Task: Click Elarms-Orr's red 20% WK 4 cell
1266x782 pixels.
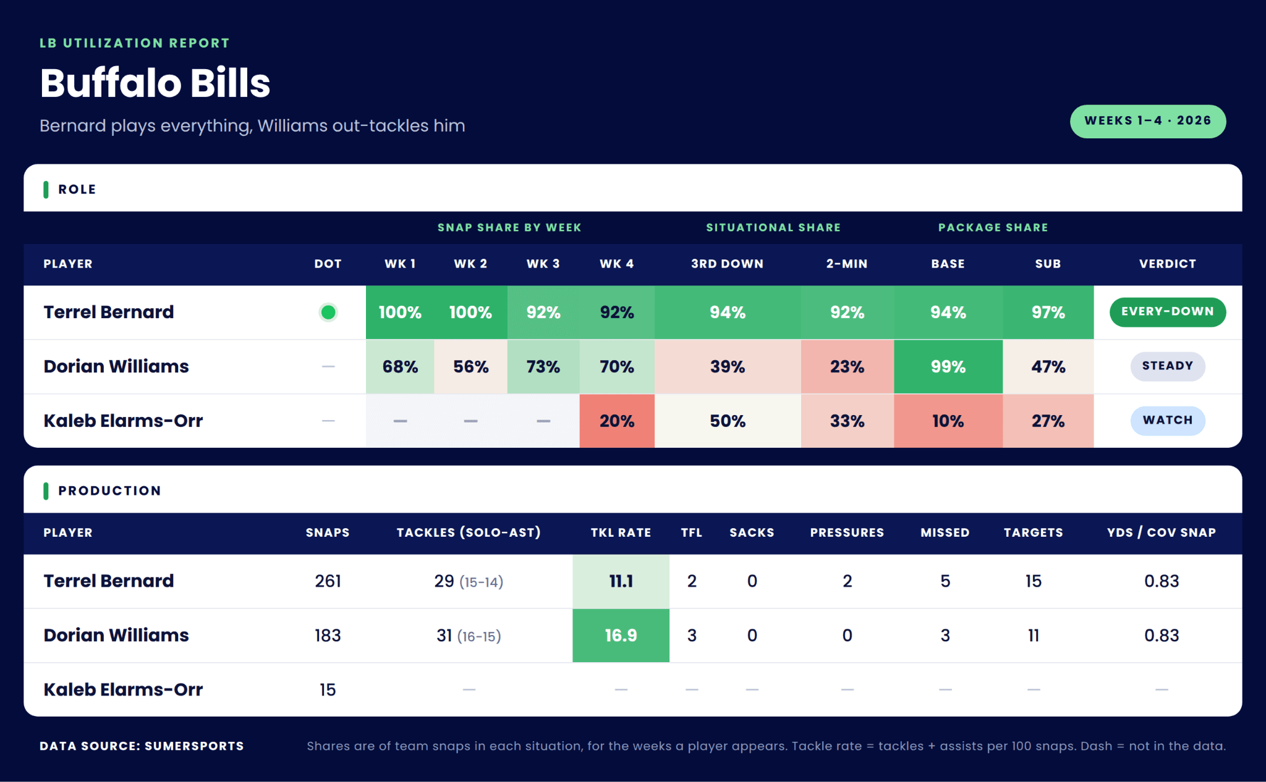Action: click(x=616, y=421)
